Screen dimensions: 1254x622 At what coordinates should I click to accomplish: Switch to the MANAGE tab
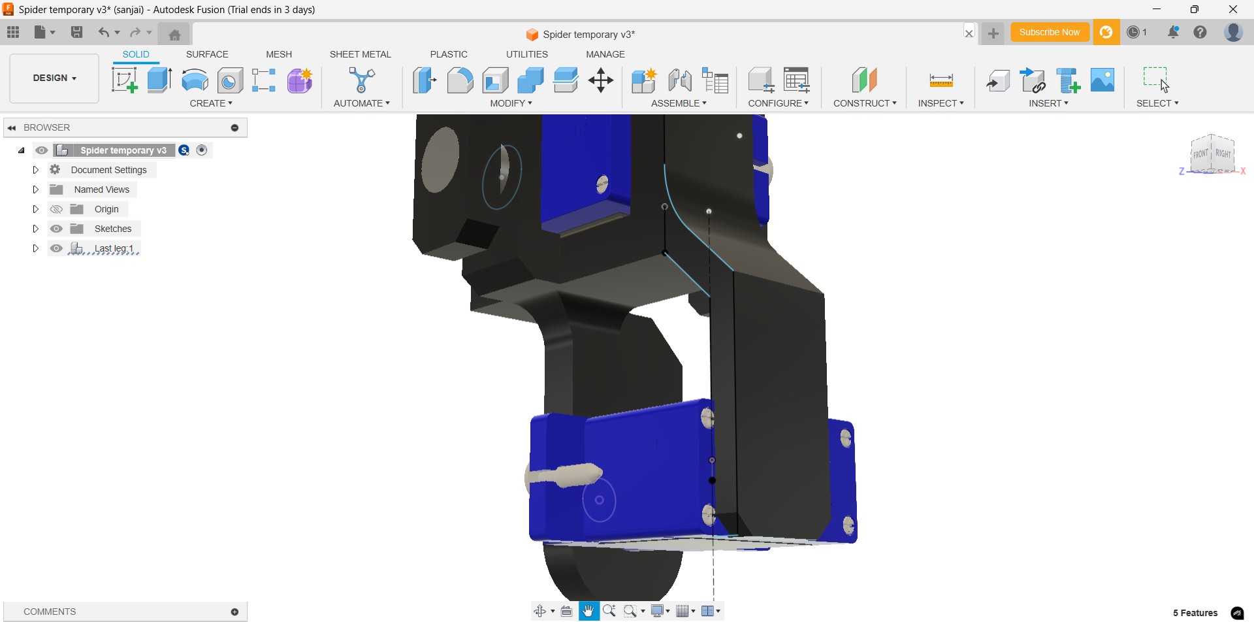605,54
